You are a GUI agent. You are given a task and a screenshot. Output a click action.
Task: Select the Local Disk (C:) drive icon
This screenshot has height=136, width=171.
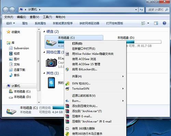coord(51,43)
